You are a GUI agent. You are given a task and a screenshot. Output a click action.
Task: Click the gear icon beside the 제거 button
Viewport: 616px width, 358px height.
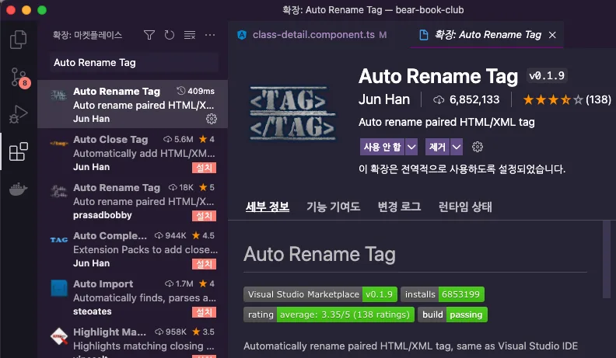pyautogui.click(x=478, y=147)
